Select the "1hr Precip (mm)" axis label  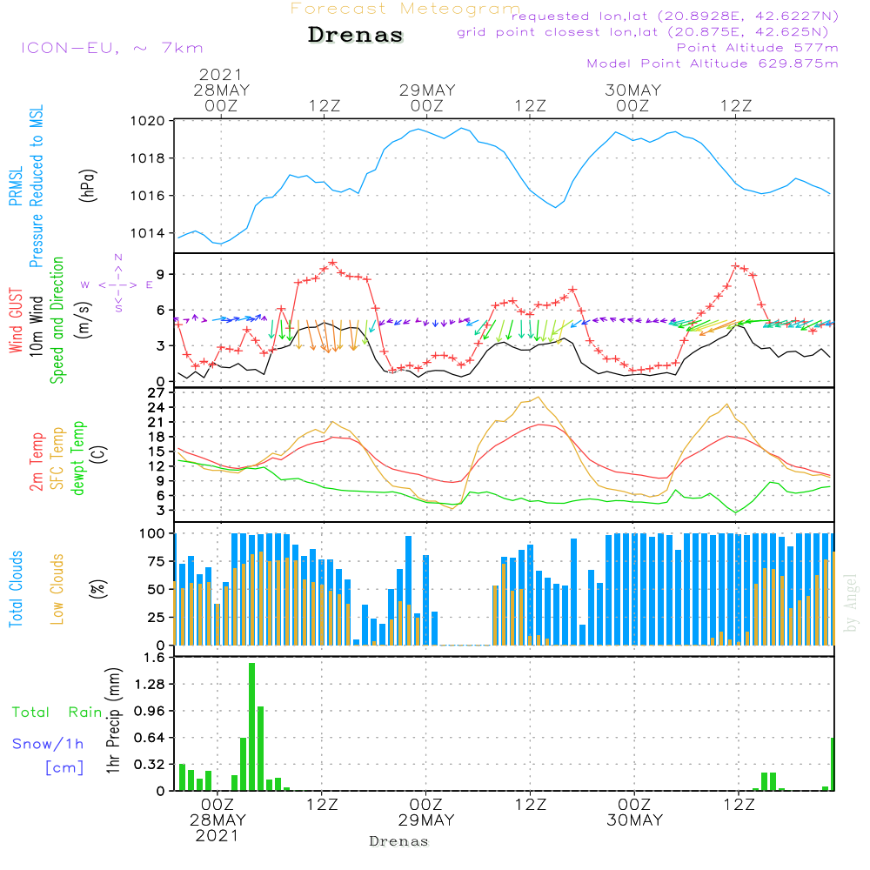pos(113,720)
